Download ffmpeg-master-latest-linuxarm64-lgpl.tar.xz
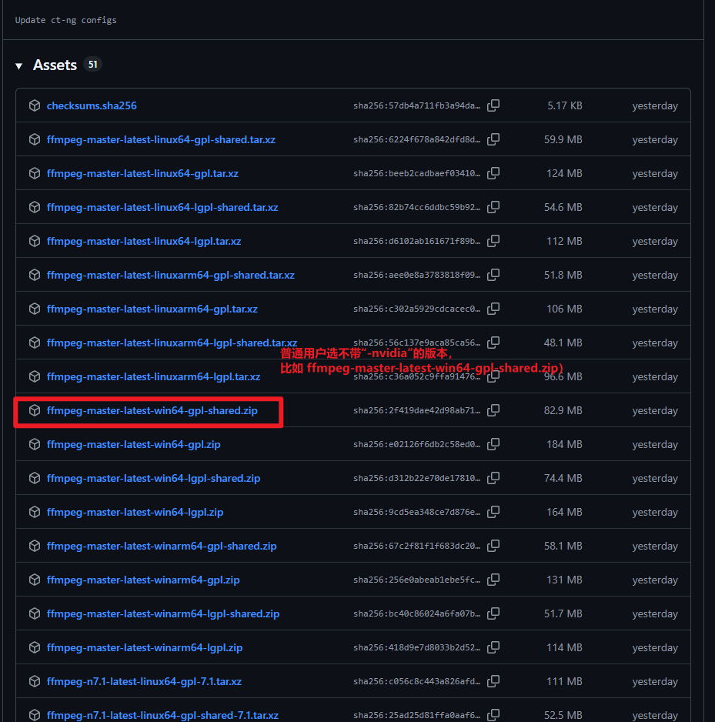Screen dimensions: 715x722 coord(154,376)
